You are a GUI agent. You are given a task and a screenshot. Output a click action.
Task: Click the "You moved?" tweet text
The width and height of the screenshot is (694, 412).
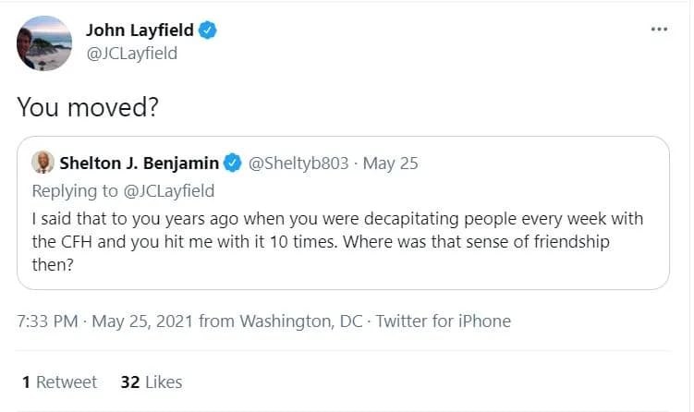pos(88,107)
